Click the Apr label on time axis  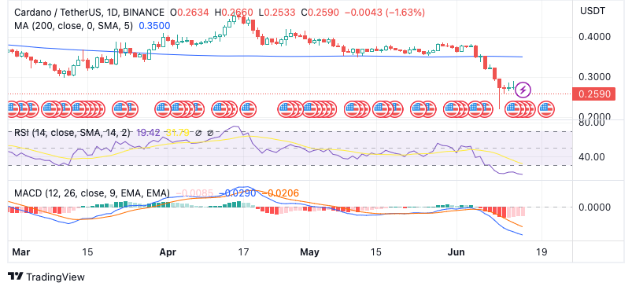pos(168,252)
